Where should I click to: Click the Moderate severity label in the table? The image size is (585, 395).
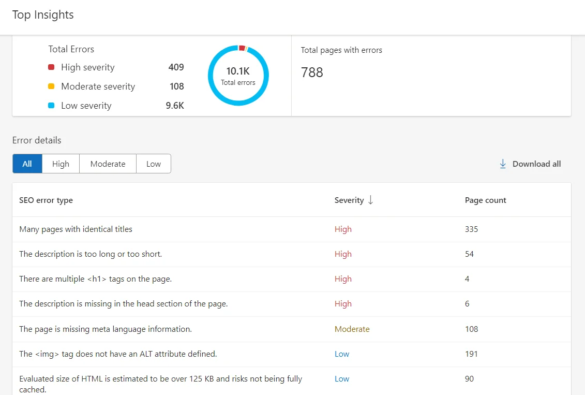tap(352, 329)
